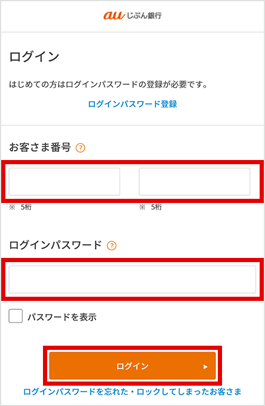Select the ログインパスワード input field

[x=132, y=279]
